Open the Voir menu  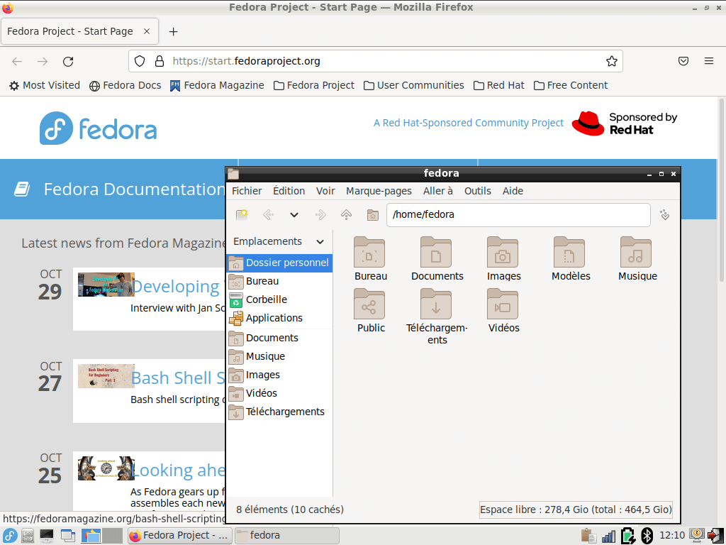pos(325,191)
